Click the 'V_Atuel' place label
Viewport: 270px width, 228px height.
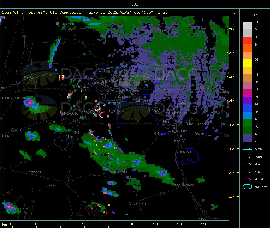click(154, 111)
